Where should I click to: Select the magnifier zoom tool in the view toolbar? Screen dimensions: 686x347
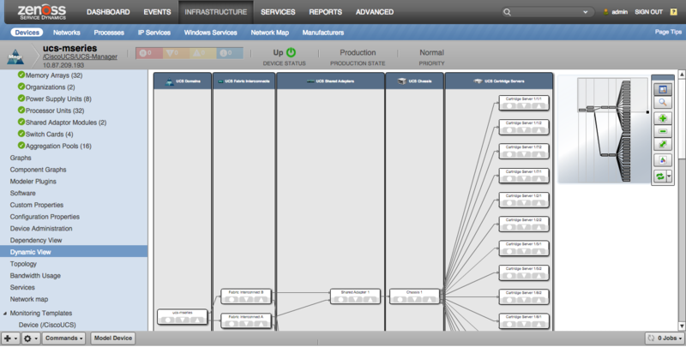pyautogui.click(x=662, y=102)
